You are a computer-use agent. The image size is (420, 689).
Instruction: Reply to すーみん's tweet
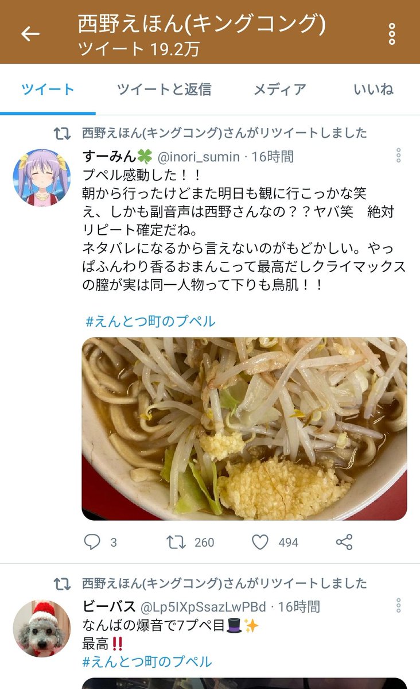[92, 542]
